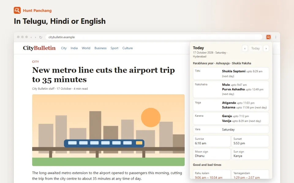Click the 'City Bulletin staff' byline text
294x183 pixels.
(x=43, y=88)
